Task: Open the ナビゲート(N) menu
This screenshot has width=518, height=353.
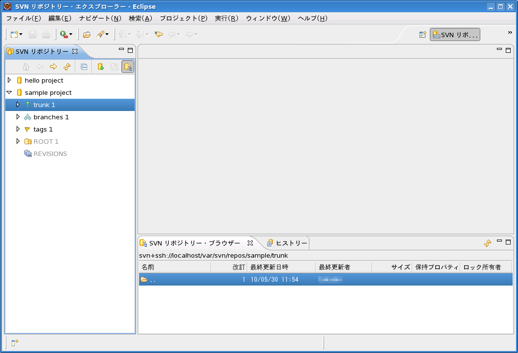Action: point(100,19)
